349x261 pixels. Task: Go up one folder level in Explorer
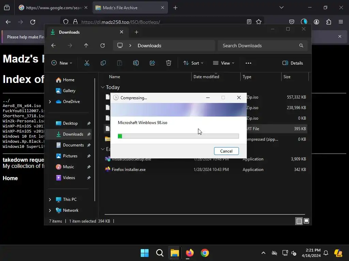point(86,46)
